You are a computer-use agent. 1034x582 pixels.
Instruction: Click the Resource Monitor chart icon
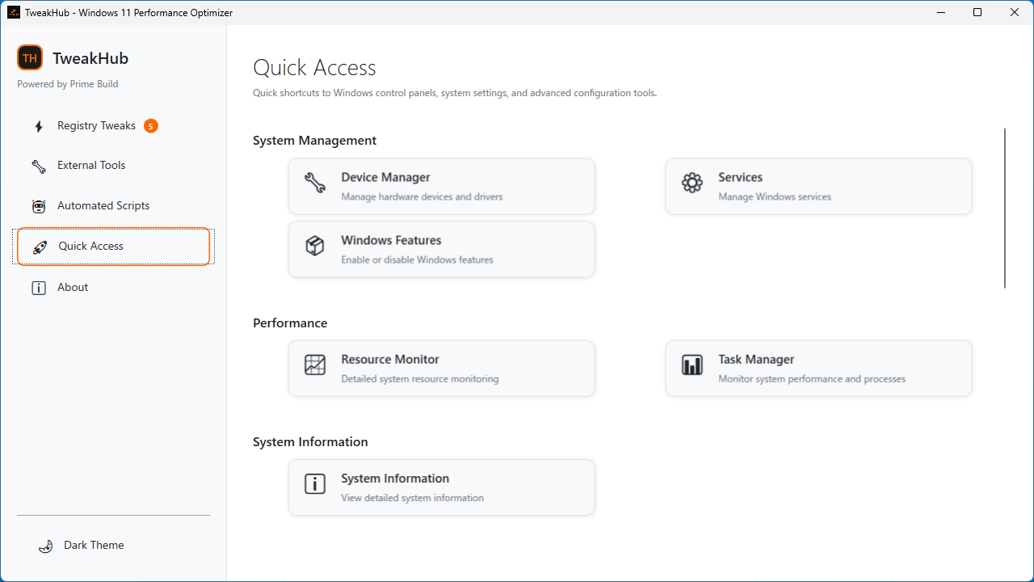coord(315,365)
